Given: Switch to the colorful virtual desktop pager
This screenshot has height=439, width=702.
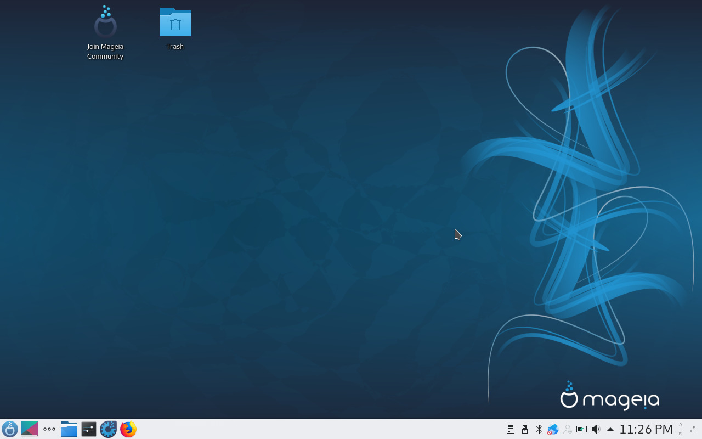Looking at the screenshot, I should click(29, 429).
